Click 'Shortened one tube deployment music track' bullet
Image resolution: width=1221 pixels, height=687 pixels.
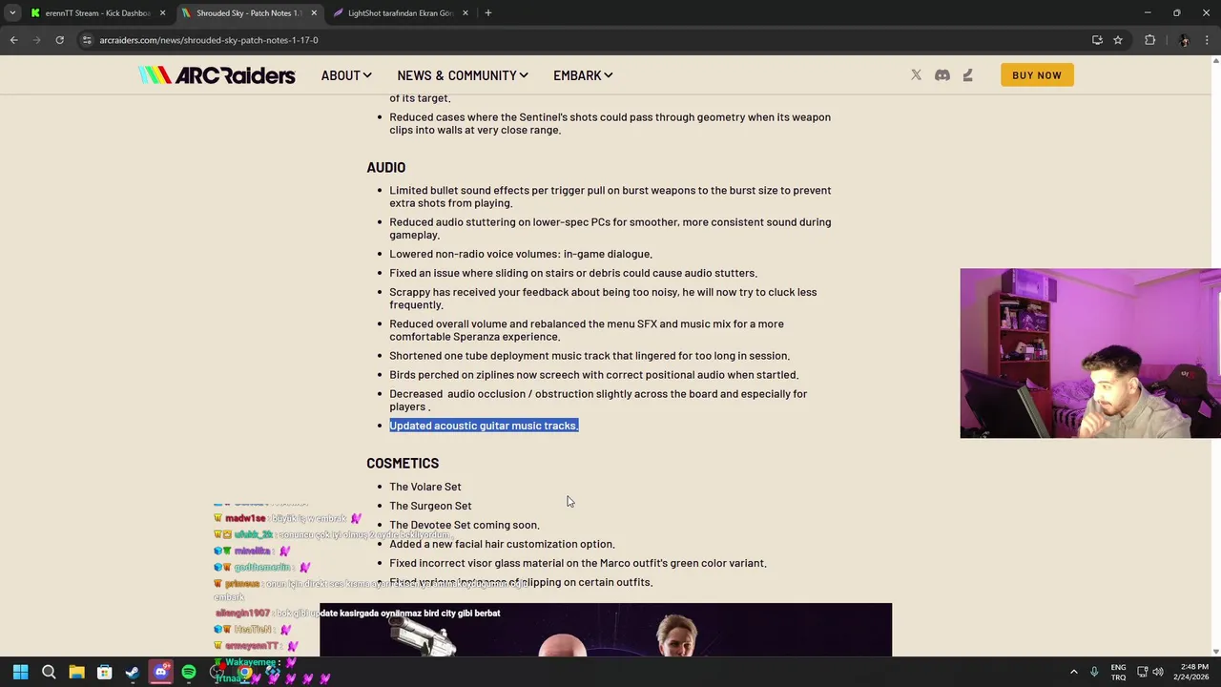pos(590,356)
